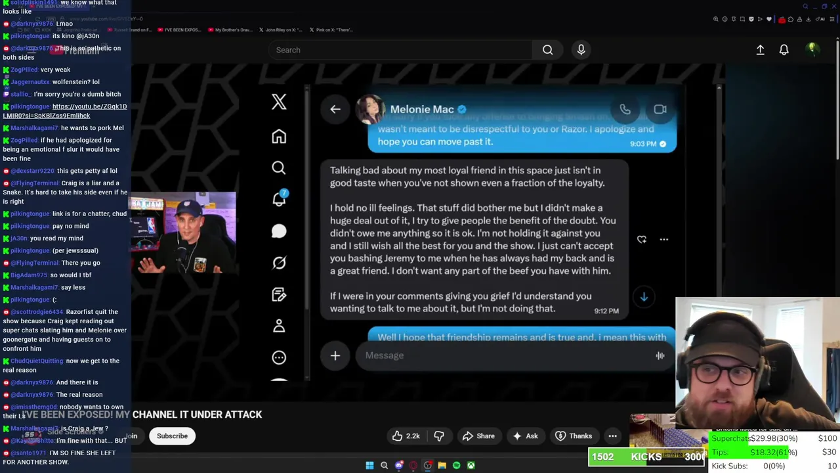Open X More circle menu icon
The image size is (840, 473).
click(x=279, y=357)
